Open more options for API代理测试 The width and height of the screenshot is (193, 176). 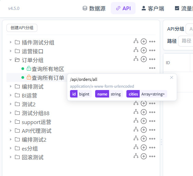tap(152, 130)
